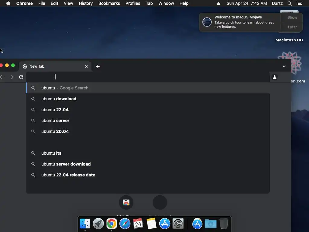Viewport: 309px width, 232px height.
Task: Select the ubuntu download suggestion
Action: pos(148,99)
